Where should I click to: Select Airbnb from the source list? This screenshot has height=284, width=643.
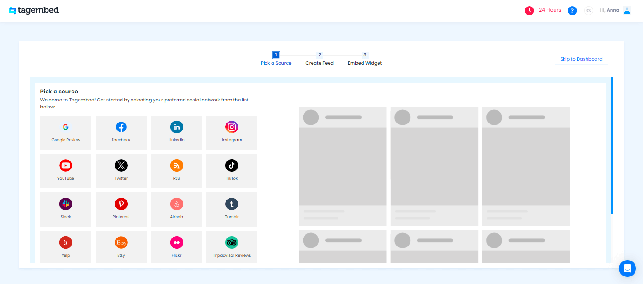pos(177,209)
